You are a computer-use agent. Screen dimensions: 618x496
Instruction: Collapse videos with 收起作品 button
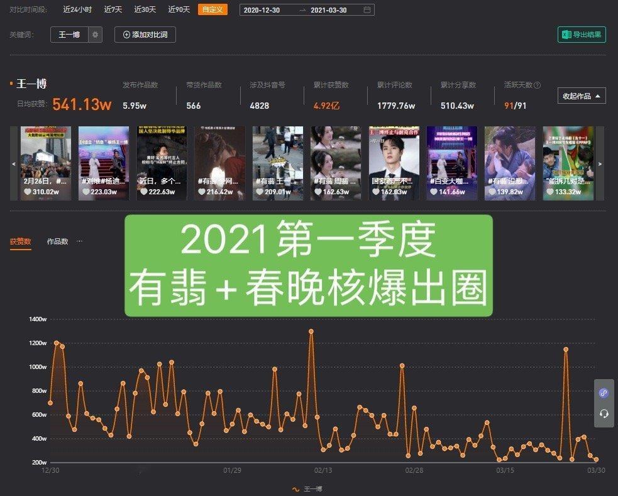(582, 96)
